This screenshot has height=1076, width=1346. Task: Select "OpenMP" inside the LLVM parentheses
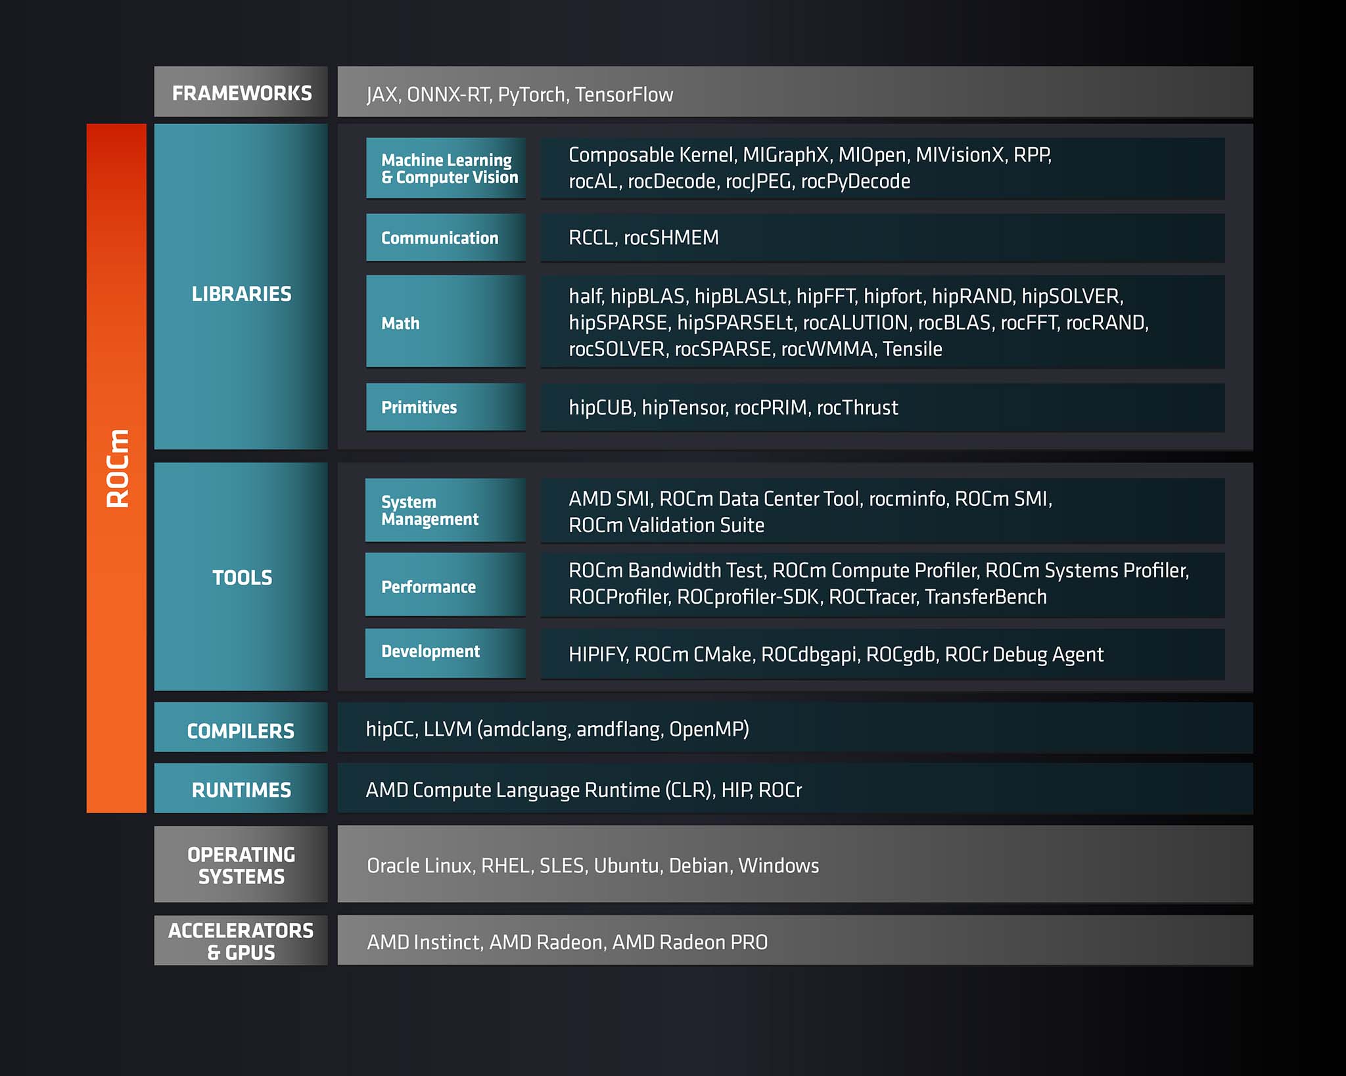pyautogui.click(x=706, y=730)
